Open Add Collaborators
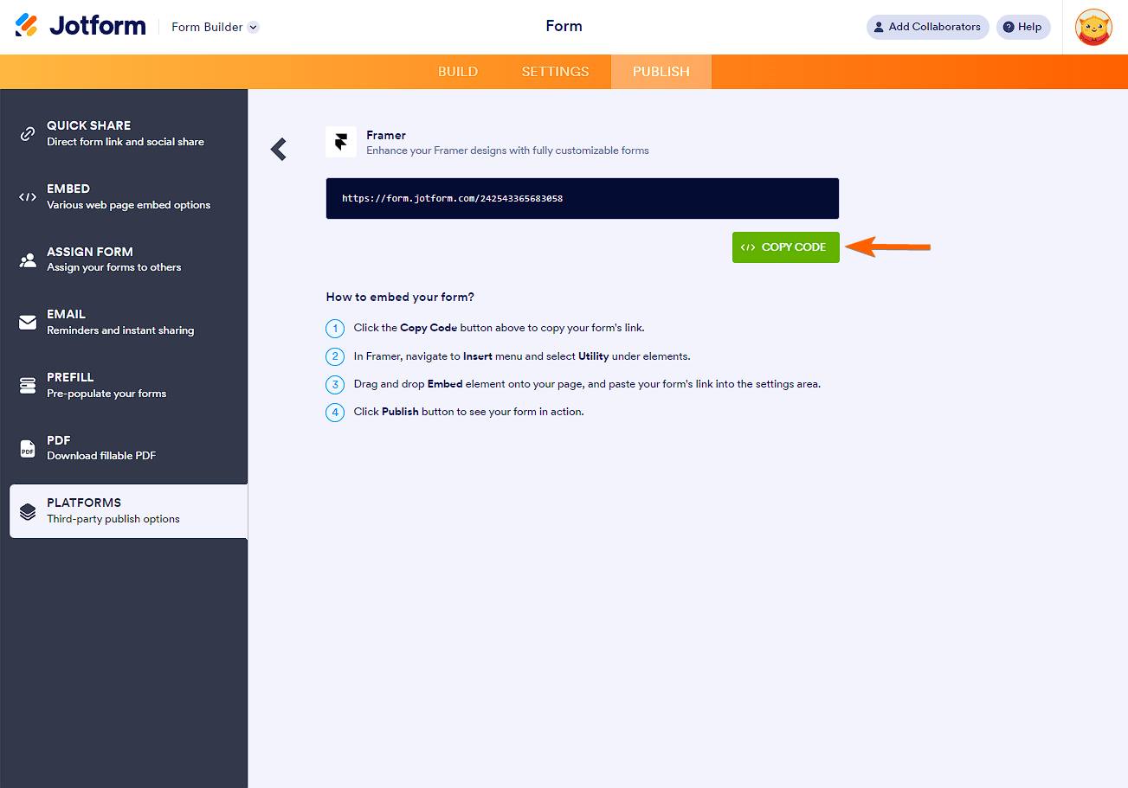The image size is (1128, 788). (927, 27)
